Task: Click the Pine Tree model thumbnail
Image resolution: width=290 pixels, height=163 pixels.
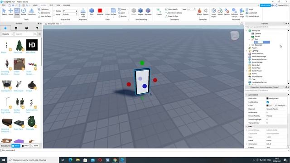Action: coord(19,45)
